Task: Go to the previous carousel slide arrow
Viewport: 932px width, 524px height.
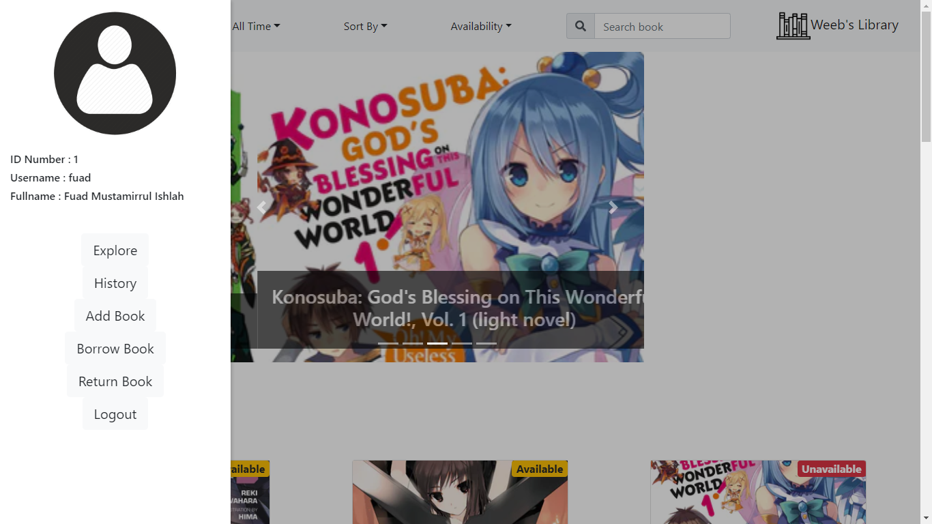Action: [261, 207]
